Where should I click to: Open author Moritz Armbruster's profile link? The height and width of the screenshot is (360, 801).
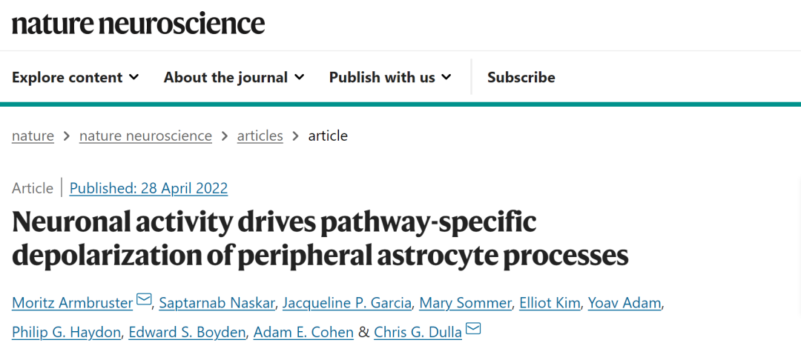coord(73,303)
